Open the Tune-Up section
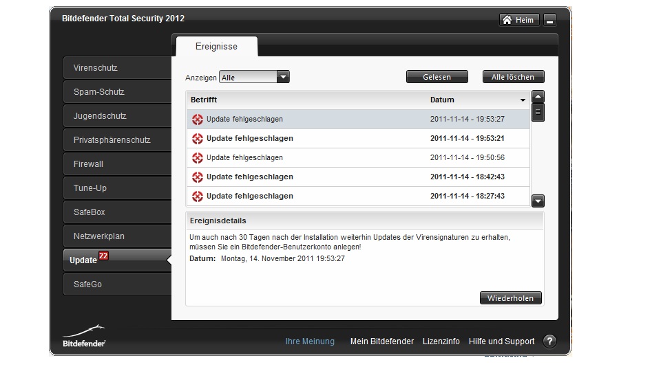Screen dimensions: 661x371 point(117,188)
